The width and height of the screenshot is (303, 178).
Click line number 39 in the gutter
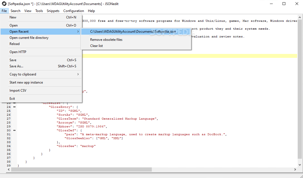(x=9, y=166)
